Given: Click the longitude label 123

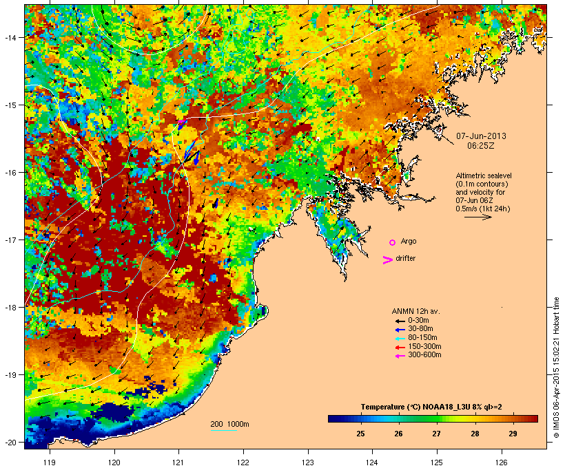Looking at the screenshot, I should pyautogui.click(x=308, y=462).
